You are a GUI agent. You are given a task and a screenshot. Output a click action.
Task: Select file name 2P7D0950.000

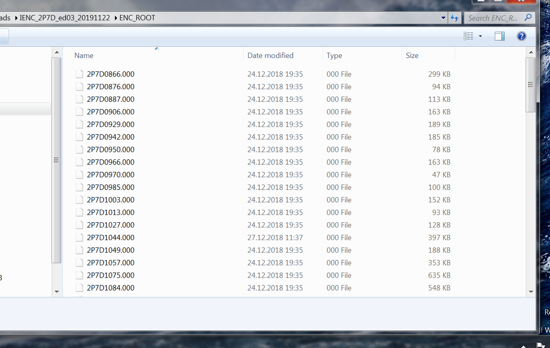[111, 150]
